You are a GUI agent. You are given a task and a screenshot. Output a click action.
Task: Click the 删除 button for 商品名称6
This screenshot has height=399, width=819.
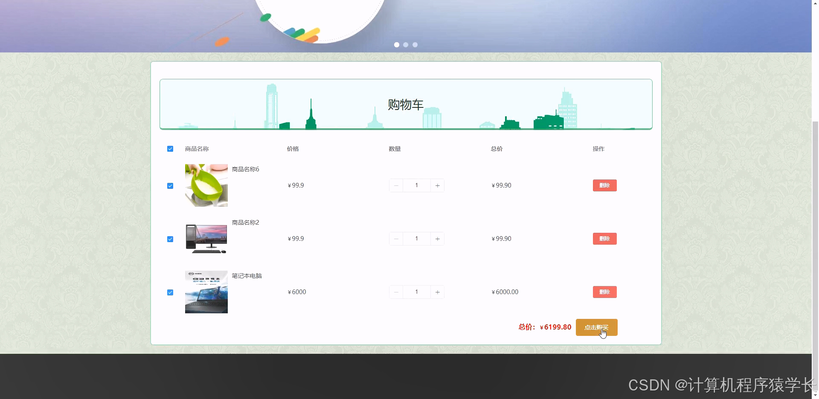(x=604, y=185)
